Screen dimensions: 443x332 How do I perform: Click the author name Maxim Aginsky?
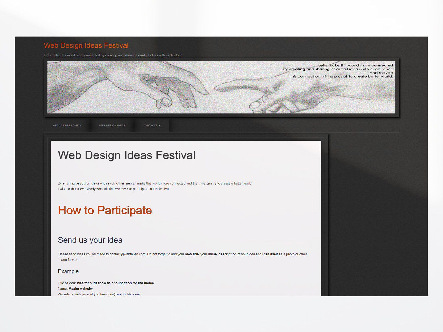(x=81, y=289)
